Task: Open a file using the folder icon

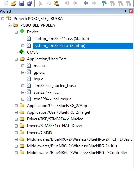Action: click(x=14, y=3)
